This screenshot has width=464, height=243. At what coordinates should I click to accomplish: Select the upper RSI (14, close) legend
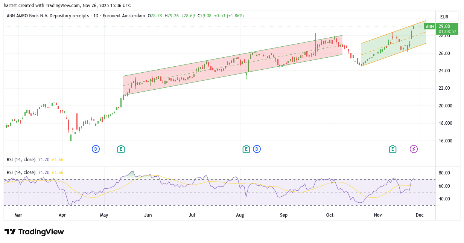(21, 160)
